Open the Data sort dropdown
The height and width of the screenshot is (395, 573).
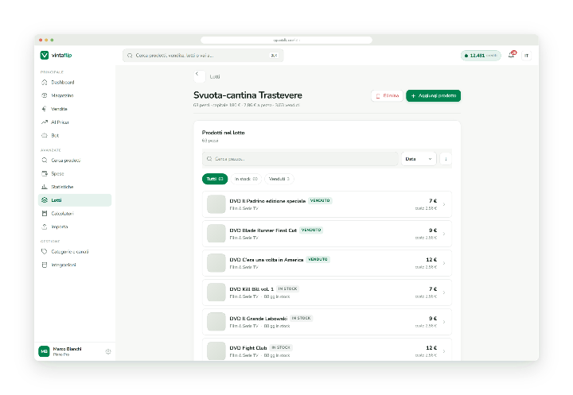click(419, 159)
